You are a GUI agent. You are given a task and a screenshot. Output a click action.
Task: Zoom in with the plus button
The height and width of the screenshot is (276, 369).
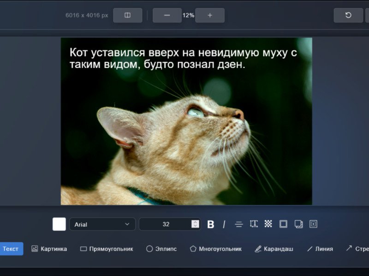pos(210,15)
